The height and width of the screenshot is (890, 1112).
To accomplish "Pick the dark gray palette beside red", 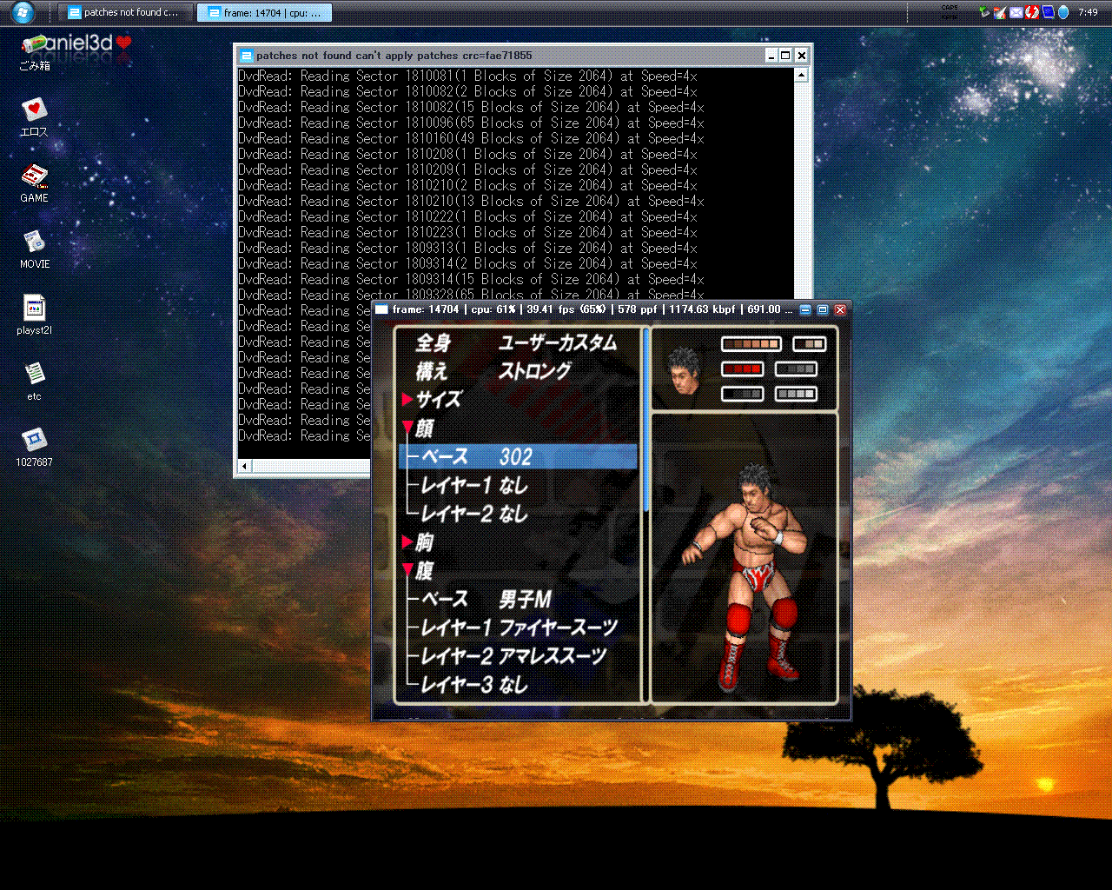I will (x=796, y=369).
